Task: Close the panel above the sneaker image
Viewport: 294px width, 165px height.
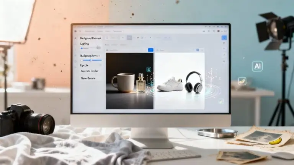Action: (x=202, y=50)
